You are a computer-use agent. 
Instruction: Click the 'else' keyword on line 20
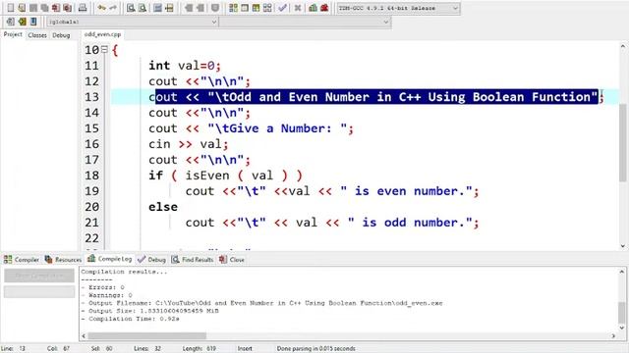[x=163, y=207]
